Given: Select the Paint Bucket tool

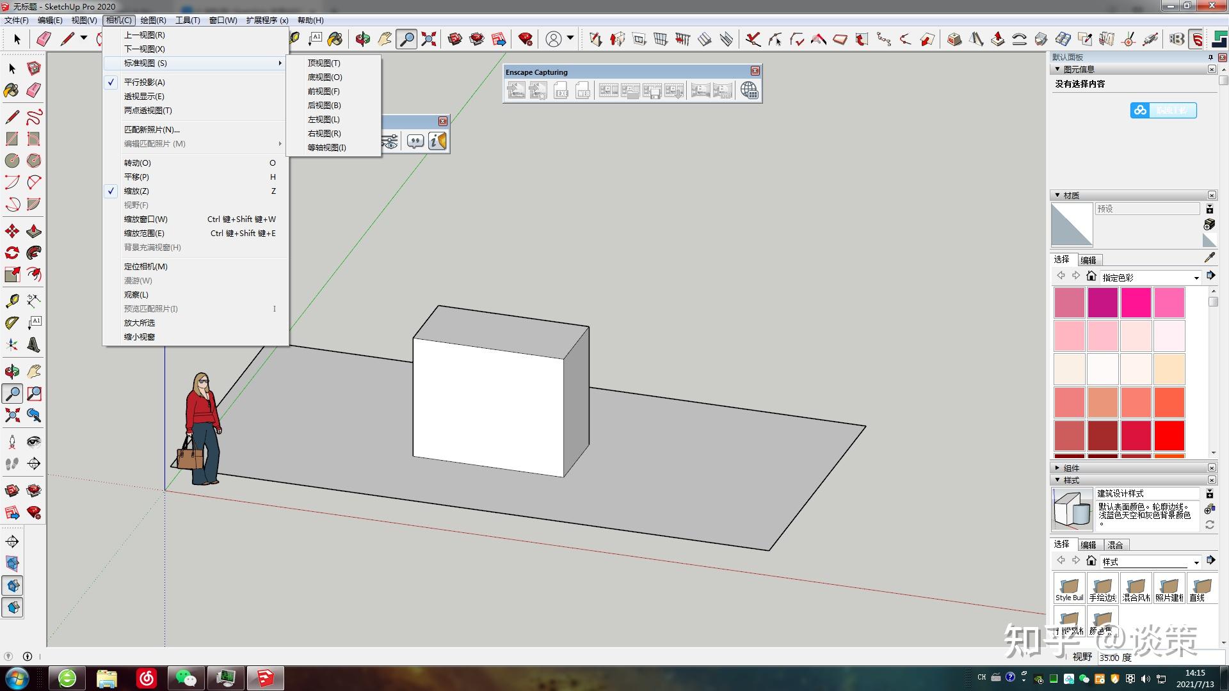Looking at the screenshot, I should (x=12, y=90).
